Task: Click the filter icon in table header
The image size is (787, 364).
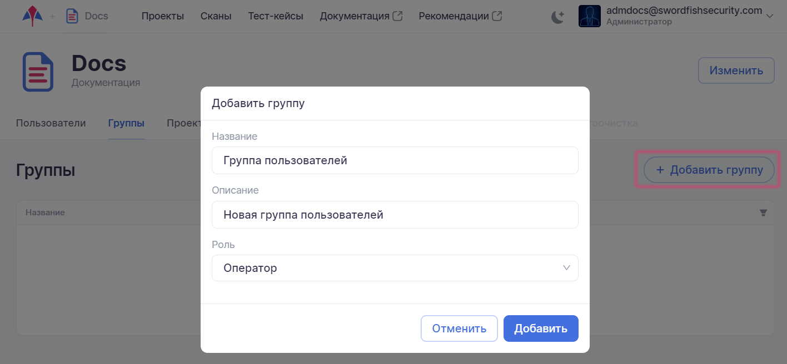Action: [x=763, y=213]
